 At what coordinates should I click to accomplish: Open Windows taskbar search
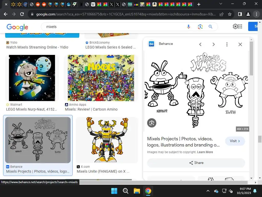(125, 191)
